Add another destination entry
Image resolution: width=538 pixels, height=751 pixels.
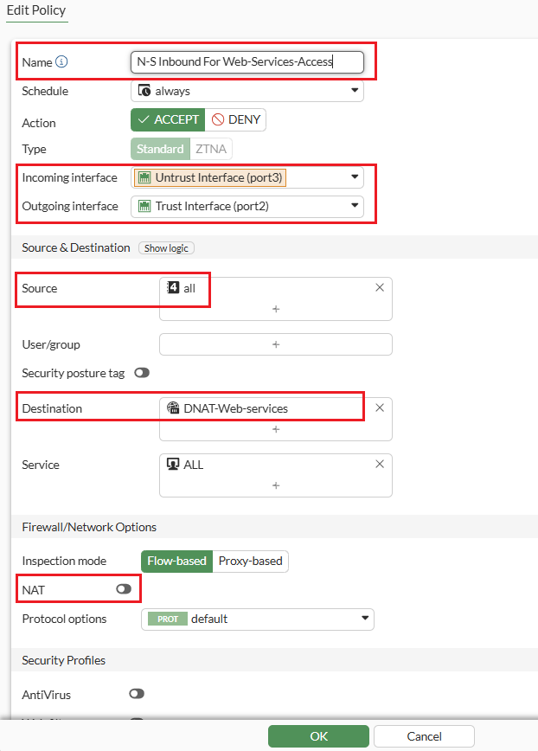click(276, 429)
